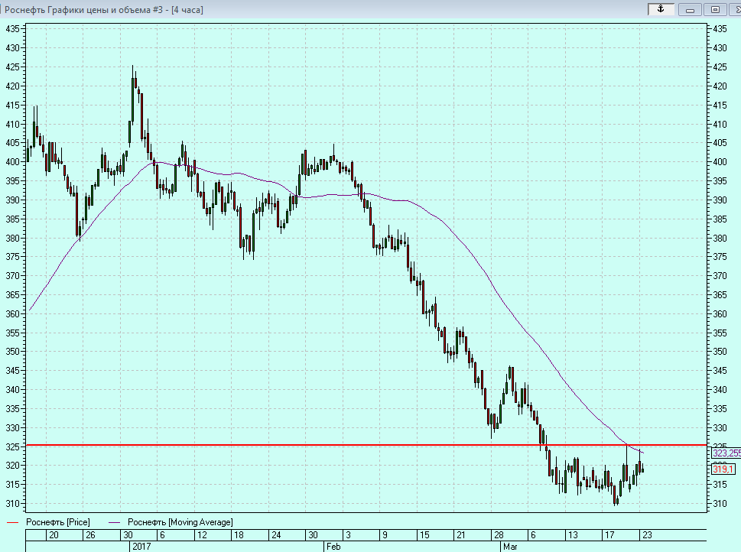The height and width of the screenshot is (552, 741).
Task: Click the Feb month label on time axis
Action: 333,547
